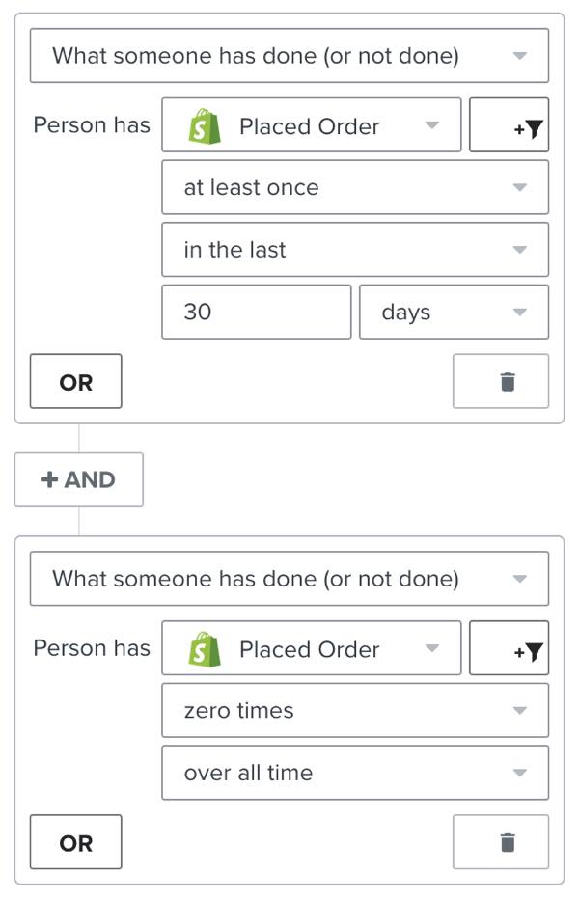Screen dimensions: 579x899
Task: Change the "over all time" timeframe dropdown
Action: click(355, 772)
